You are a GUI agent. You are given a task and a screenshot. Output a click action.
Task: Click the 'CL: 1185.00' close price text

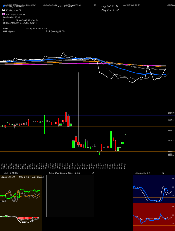(x=66, y=6)
